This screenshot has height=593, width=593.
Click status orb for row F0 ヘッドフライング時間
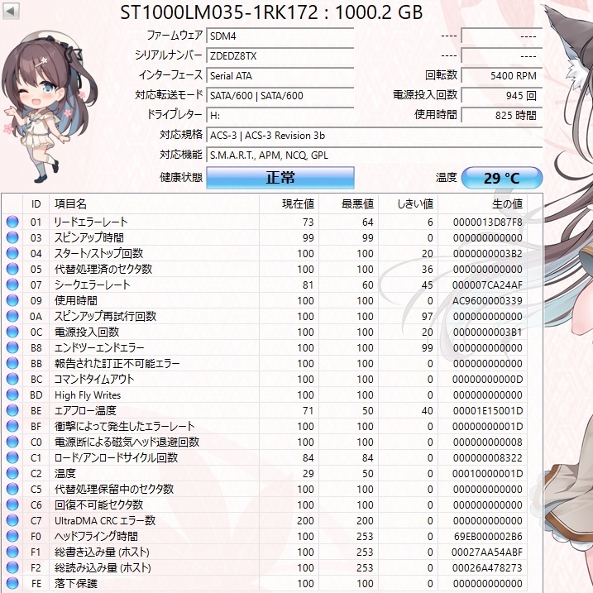(12, 536)
